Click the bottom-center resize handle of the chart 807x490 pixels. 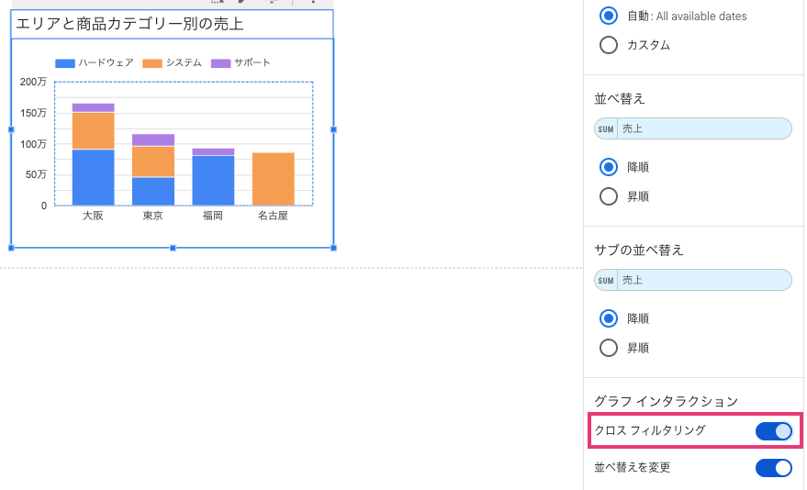click(x=173, y=248)
